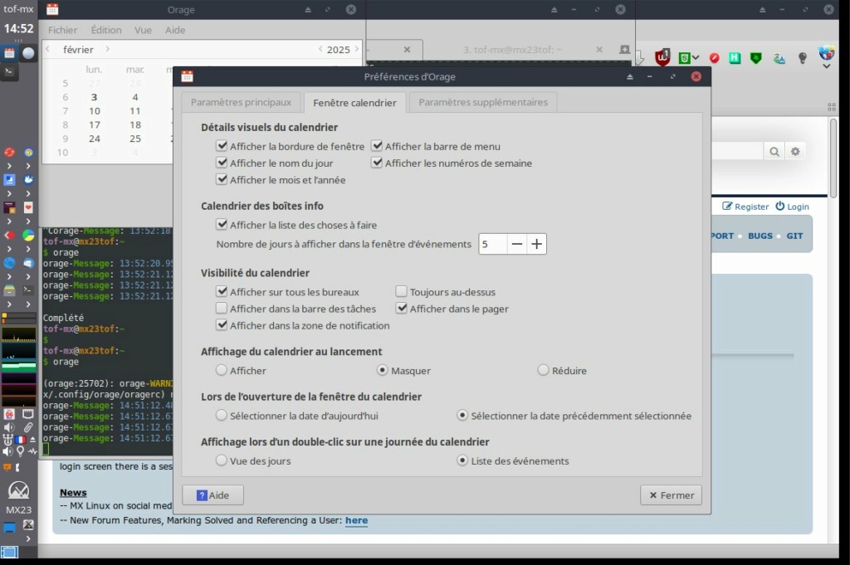Expand chevron below blue mail launcher icon
Viewport: 850px width, 565px height.
coord(28,277)
